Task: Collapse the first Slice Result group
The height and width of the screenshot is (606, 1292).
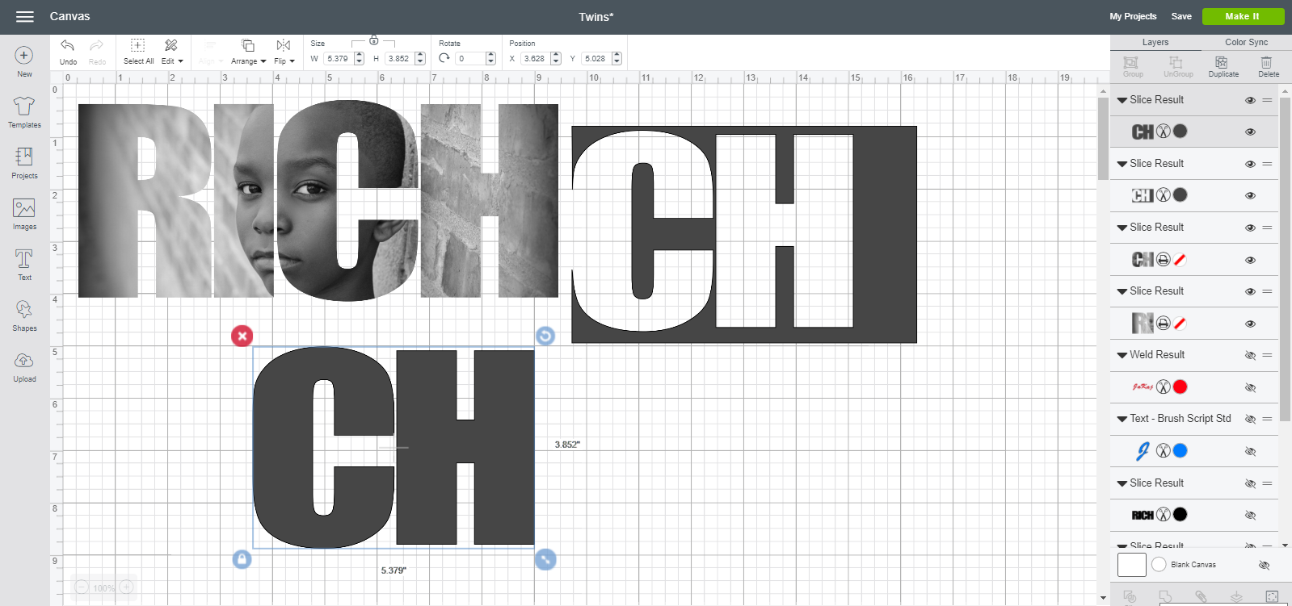Action: coord(1122,100)
